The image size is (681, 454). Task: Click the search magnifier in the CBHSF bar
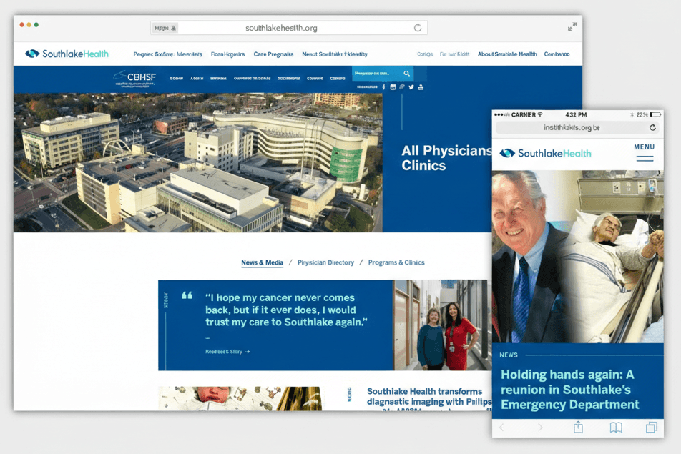click(406, 74)
